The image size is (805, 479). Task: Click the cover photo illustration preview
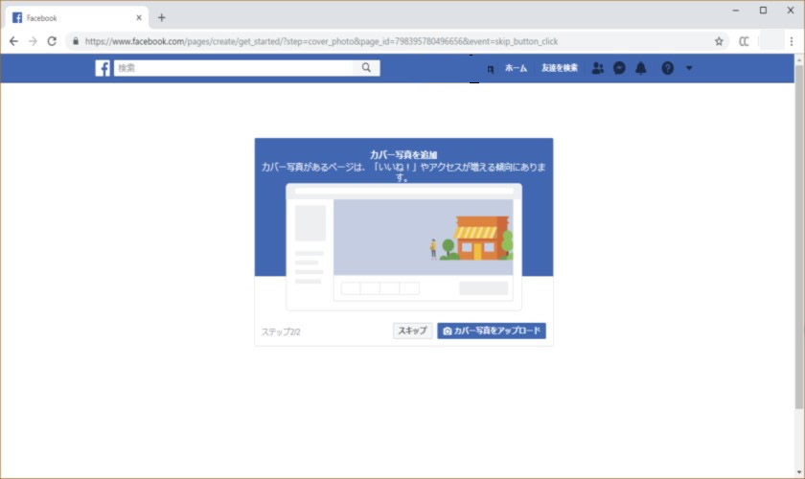(x=403, y=246)
